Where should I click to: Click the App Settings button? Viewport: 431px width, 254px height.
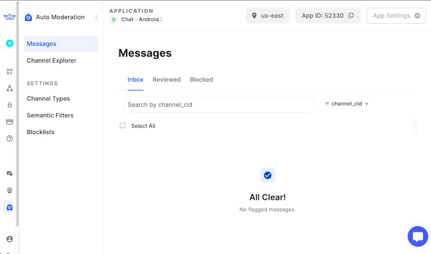click(396, 16)
